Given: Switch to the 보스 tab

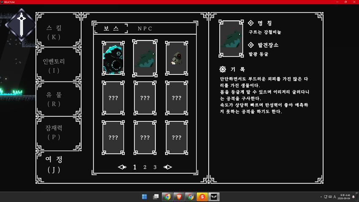Looking at the screenshot, I should (111, 28).
